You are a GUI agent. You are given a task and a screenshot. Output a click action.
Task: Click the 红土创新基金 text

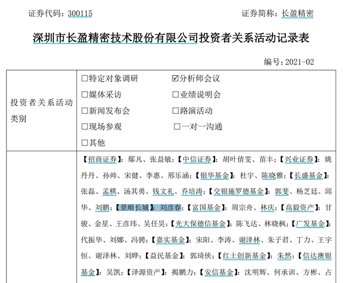click(245, 256)
